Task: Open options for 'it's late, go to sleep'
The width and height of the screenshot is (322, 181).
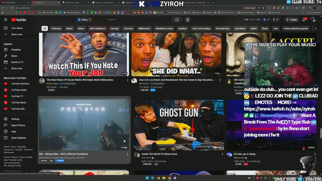Action: [x=315, y=154]
